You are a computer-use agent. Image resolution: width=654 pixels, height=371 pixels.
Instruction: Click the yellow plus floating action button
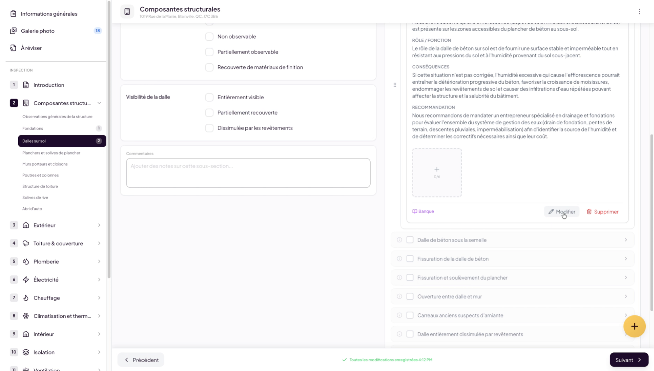pos(634,326)
